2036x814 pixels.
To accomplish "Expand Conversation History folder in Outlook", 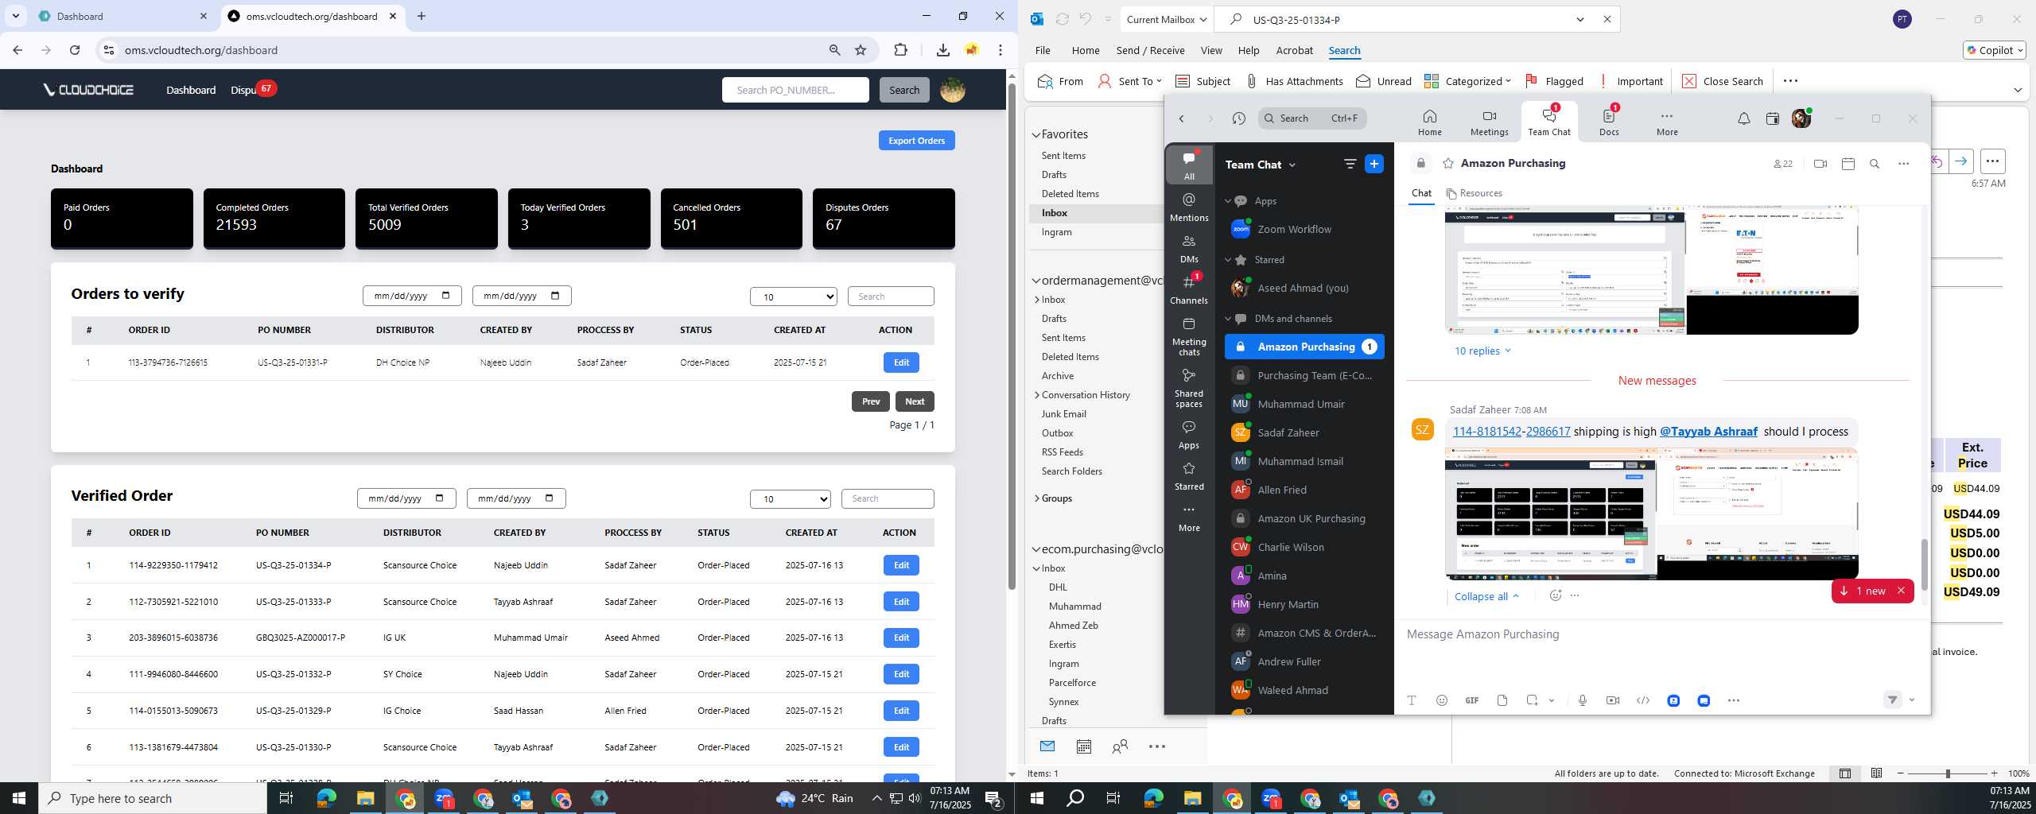I will coord(1037,395).
